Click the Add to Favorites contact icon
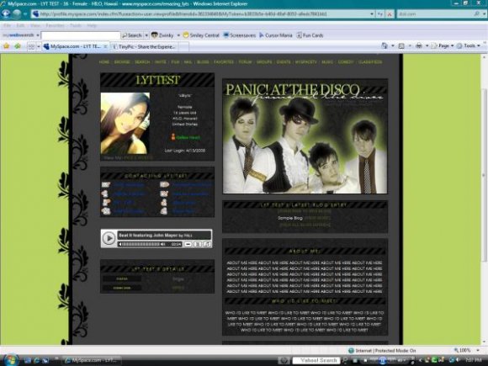The height and width of the screenshot is (366, 488). click(x=164, y=194)
